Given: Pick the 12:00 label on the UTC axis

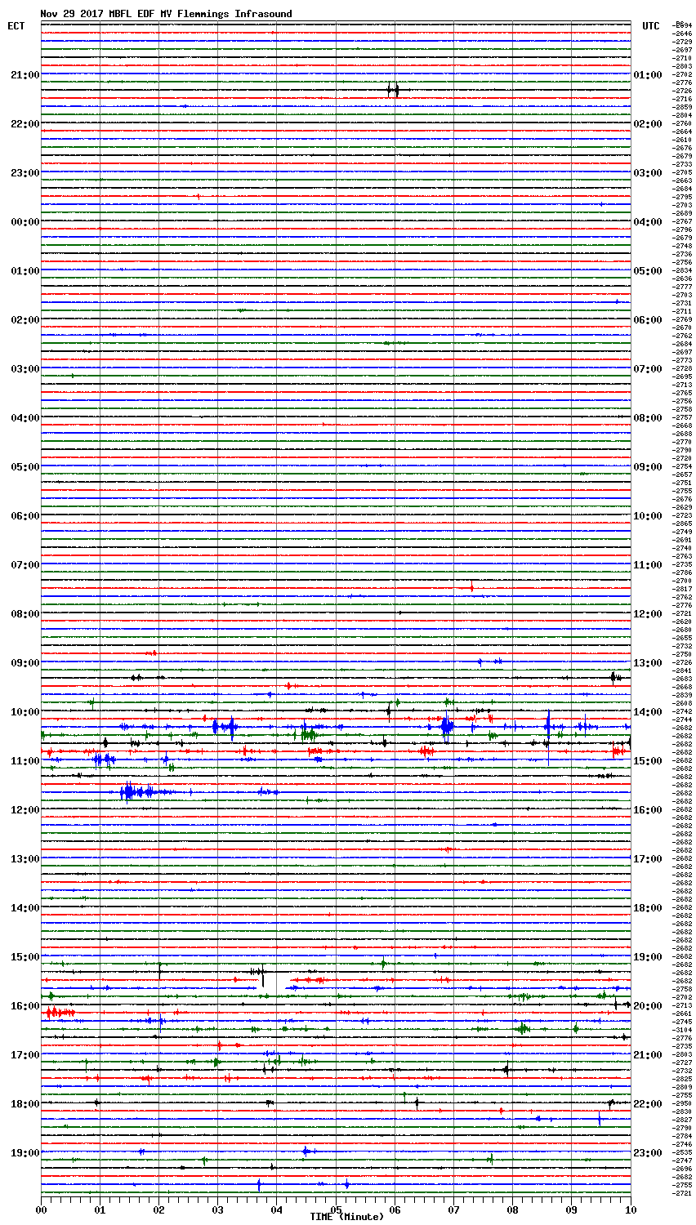Looking at the screenshot, I should pos(648,614).
